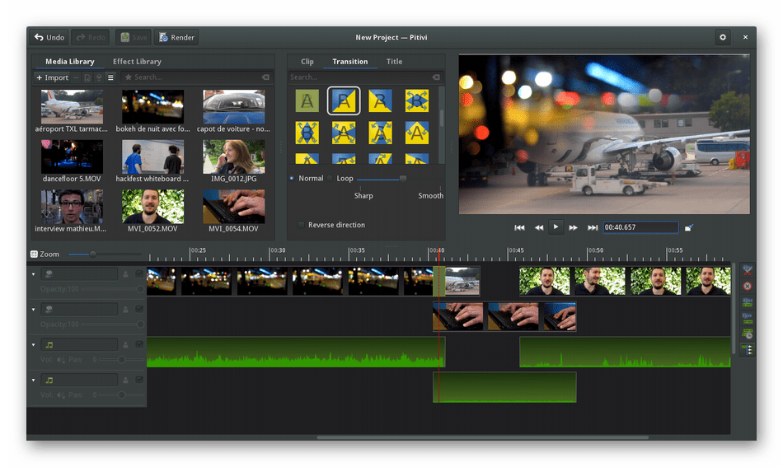Screen dimensions: 783x467
Task: Collapse the first audio layer's arrow
Action: pos(34,345)
